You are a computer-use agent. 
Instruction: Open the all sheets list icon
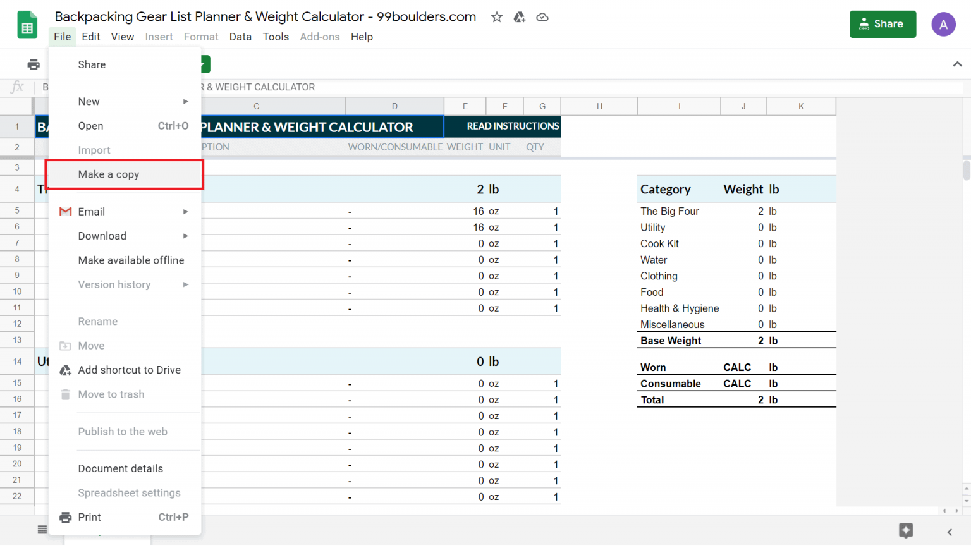tap(42, 530)
